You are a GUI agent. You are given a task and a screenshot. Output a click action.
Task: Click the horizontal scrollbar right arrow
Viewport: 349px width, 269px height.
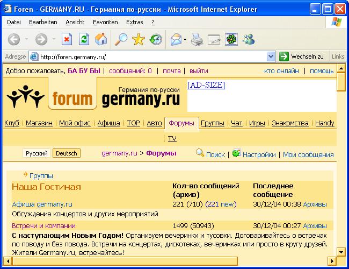click(332, 261)
